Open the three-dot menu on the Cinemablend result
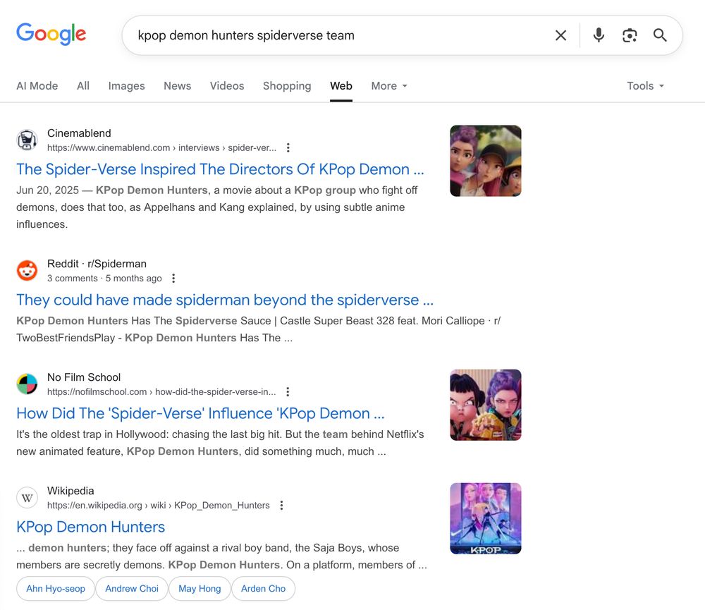The image size is (705, 610). [x=288, y=147]
